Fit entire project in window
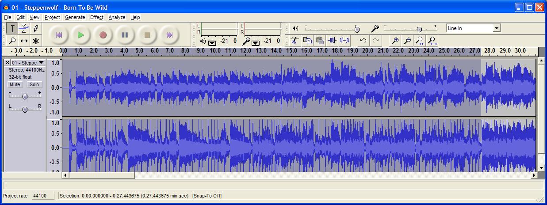547x205 pixels. click(x=432, y=41)
